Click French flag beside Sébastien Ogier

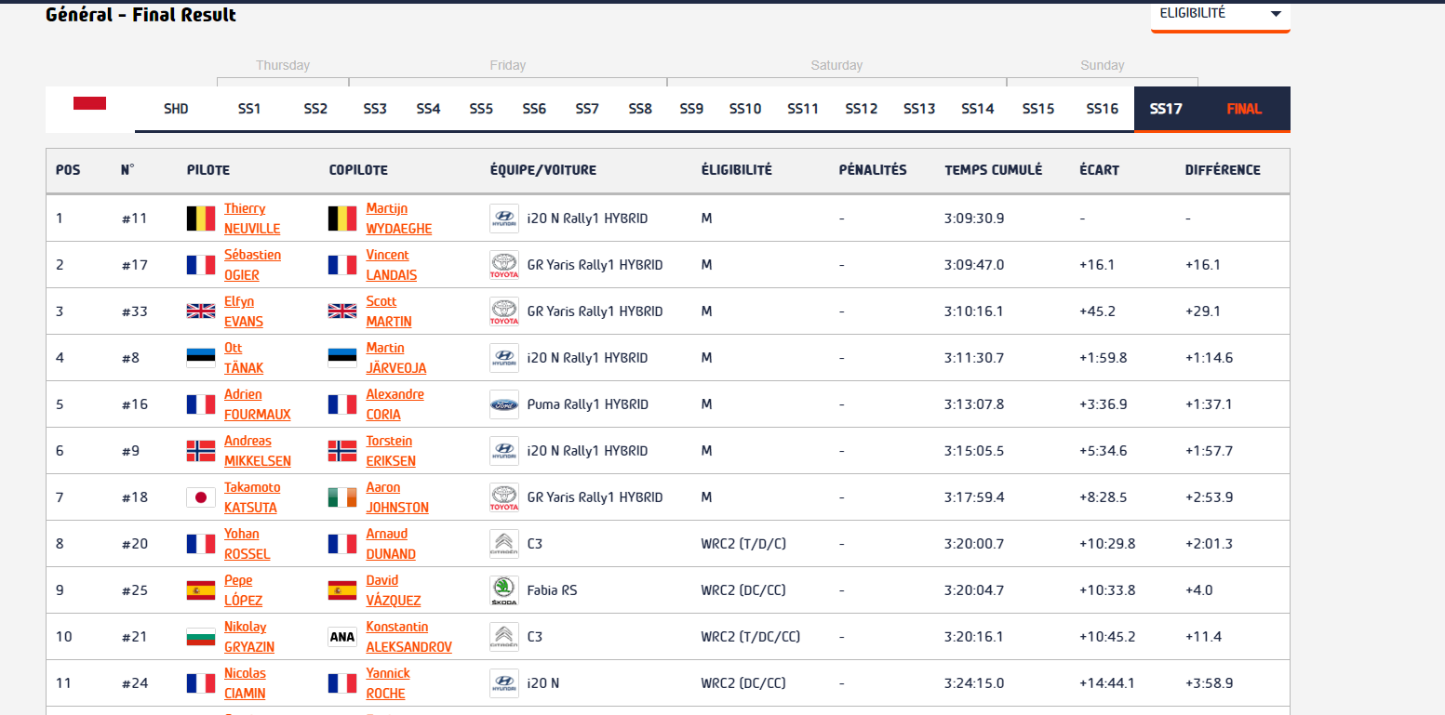(201, 265)
